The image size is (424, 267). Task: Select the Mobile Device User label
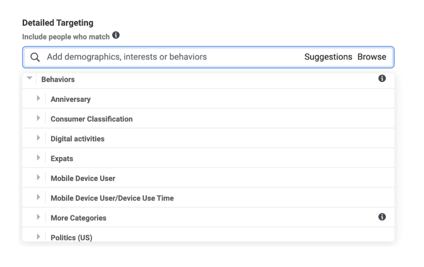point(83,178)
